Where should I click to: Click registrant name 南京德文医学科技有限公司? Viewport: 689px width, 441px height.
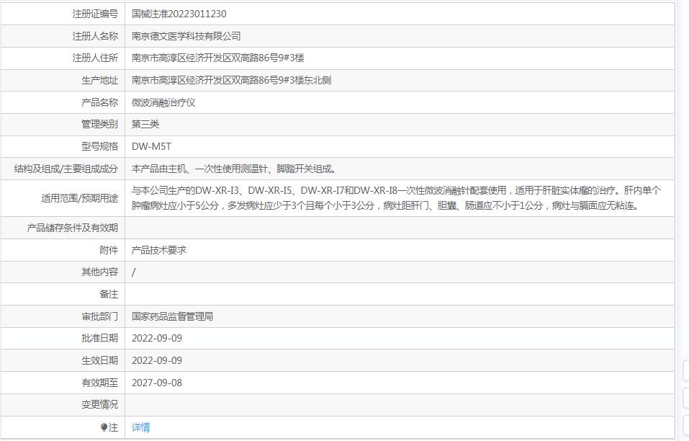186,36
